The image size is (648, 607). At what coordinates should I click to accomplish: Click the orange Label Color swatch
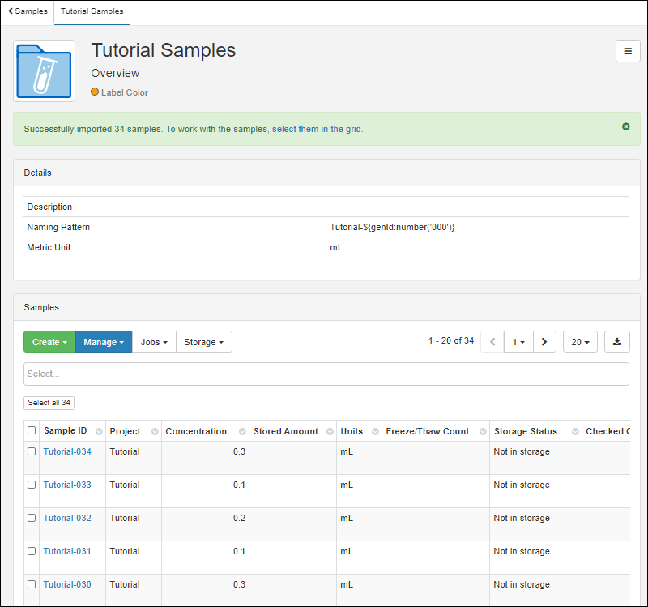tap(95, 92)
